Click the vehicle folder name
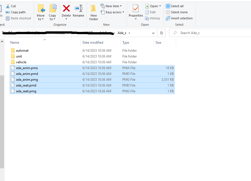251x181 pixels. (x=21, y=62)
